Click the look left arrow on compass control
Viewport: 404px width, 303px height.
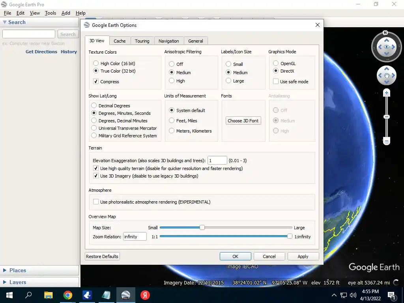pos(380,47)
